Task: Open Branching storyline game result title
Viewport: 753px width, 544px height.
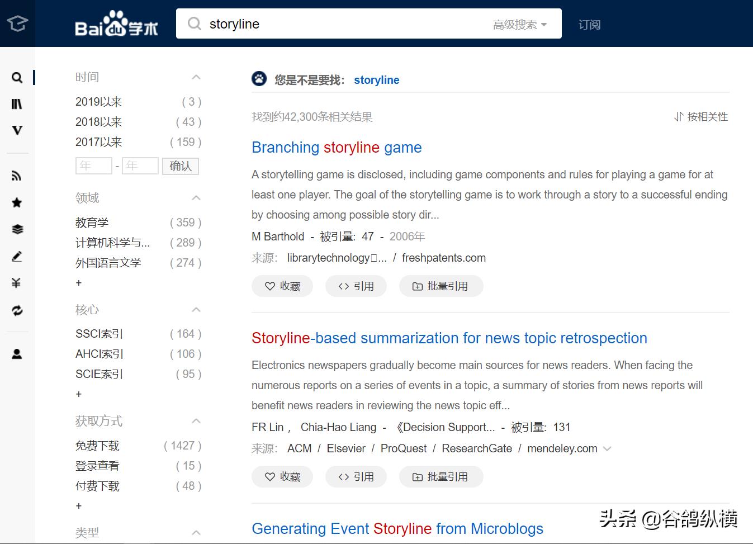Action: click(x=337, y=148)
